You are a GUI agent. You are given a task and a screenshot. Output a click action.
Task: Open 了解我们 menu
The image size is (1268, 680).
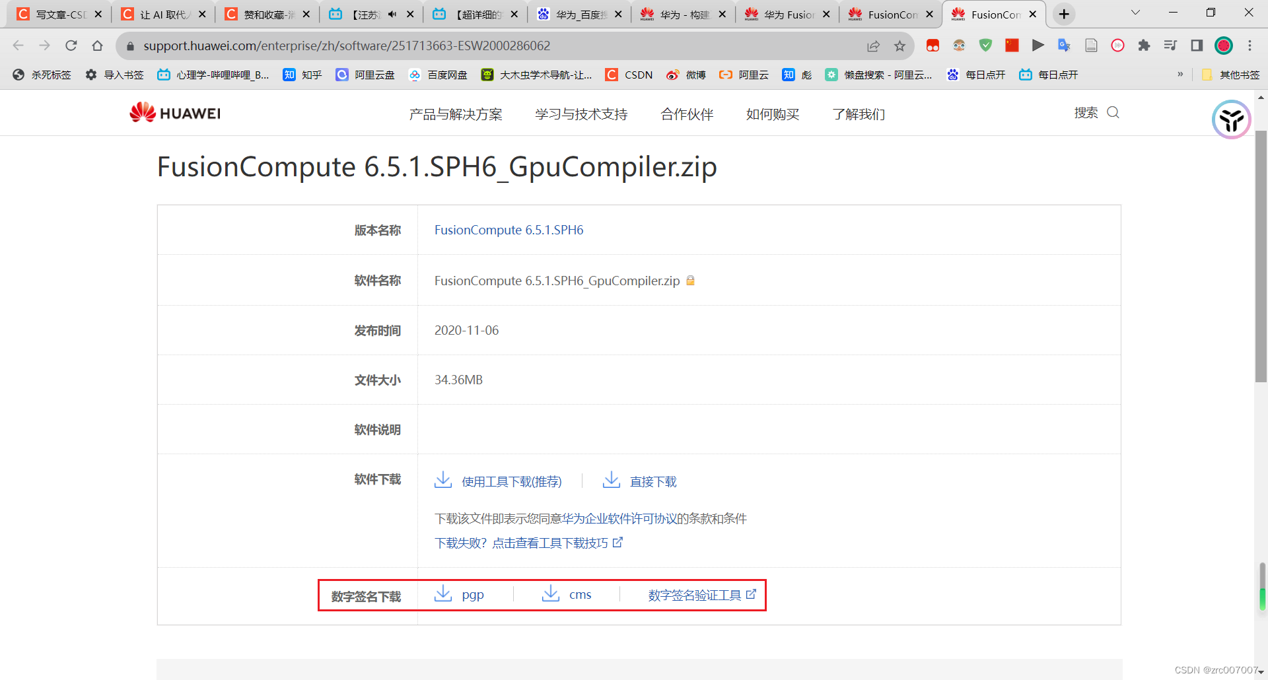point(859,114)
